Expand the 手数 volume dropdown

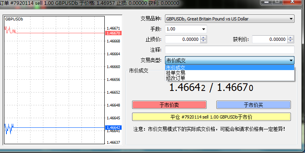[203, 29]
